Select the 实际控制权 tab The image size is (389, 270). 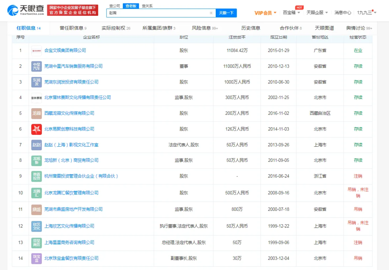pos(116,28)
